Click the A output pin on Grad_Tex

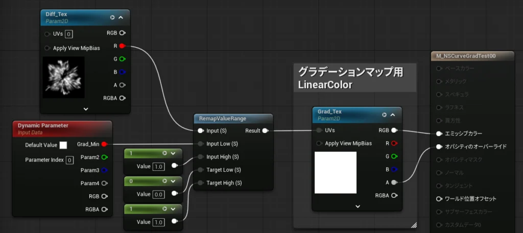pyautogui.click(x=394, y=182)
